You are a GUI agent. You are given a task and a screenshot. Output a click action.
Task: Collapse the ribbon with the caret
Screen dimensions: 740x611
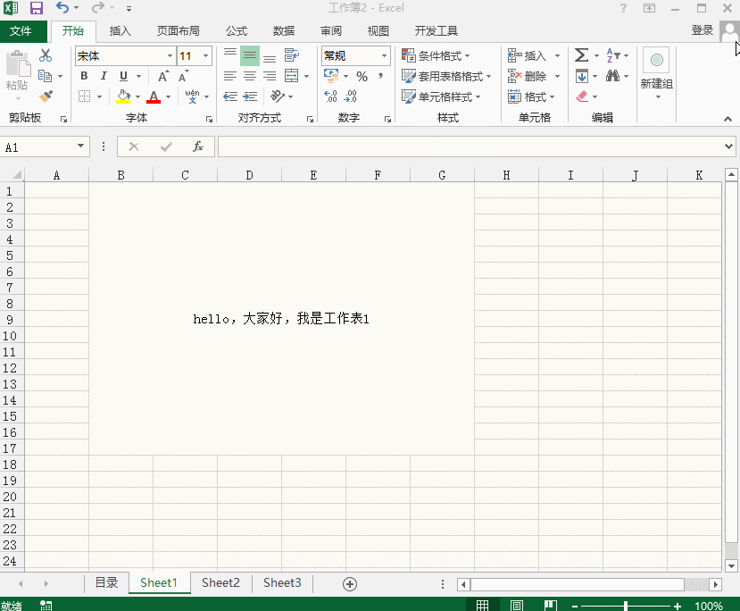(x=728, y=119)
